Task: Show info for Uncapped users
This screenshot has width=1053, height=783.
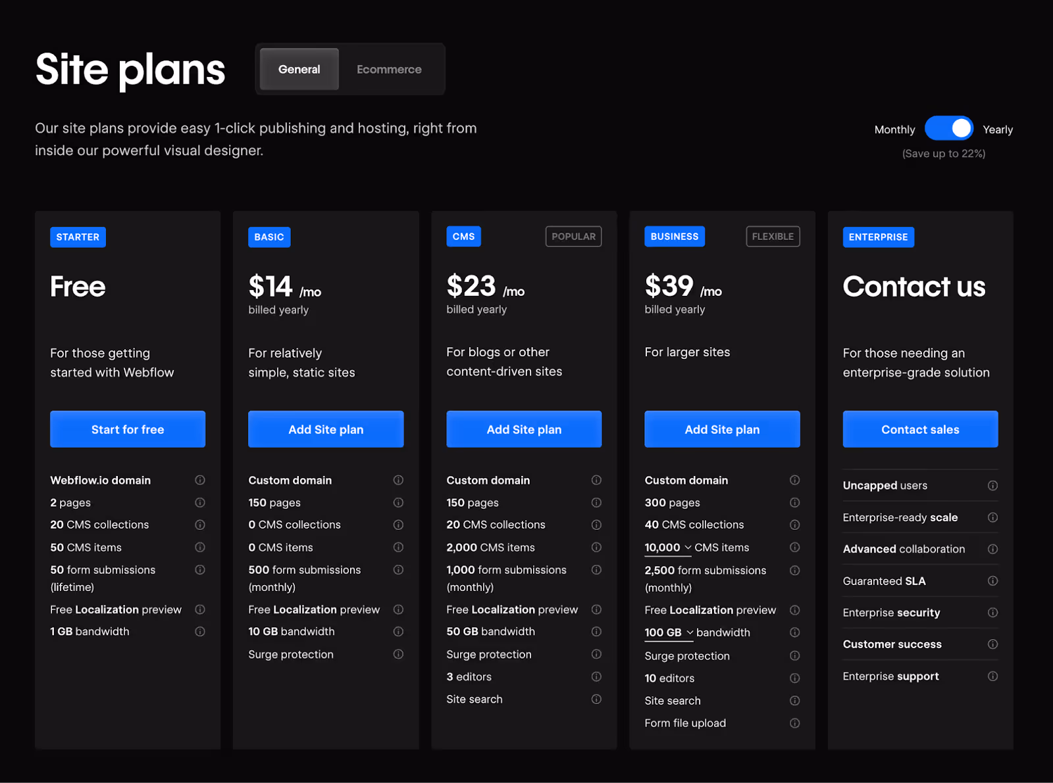Action: [x=992, y=485]
